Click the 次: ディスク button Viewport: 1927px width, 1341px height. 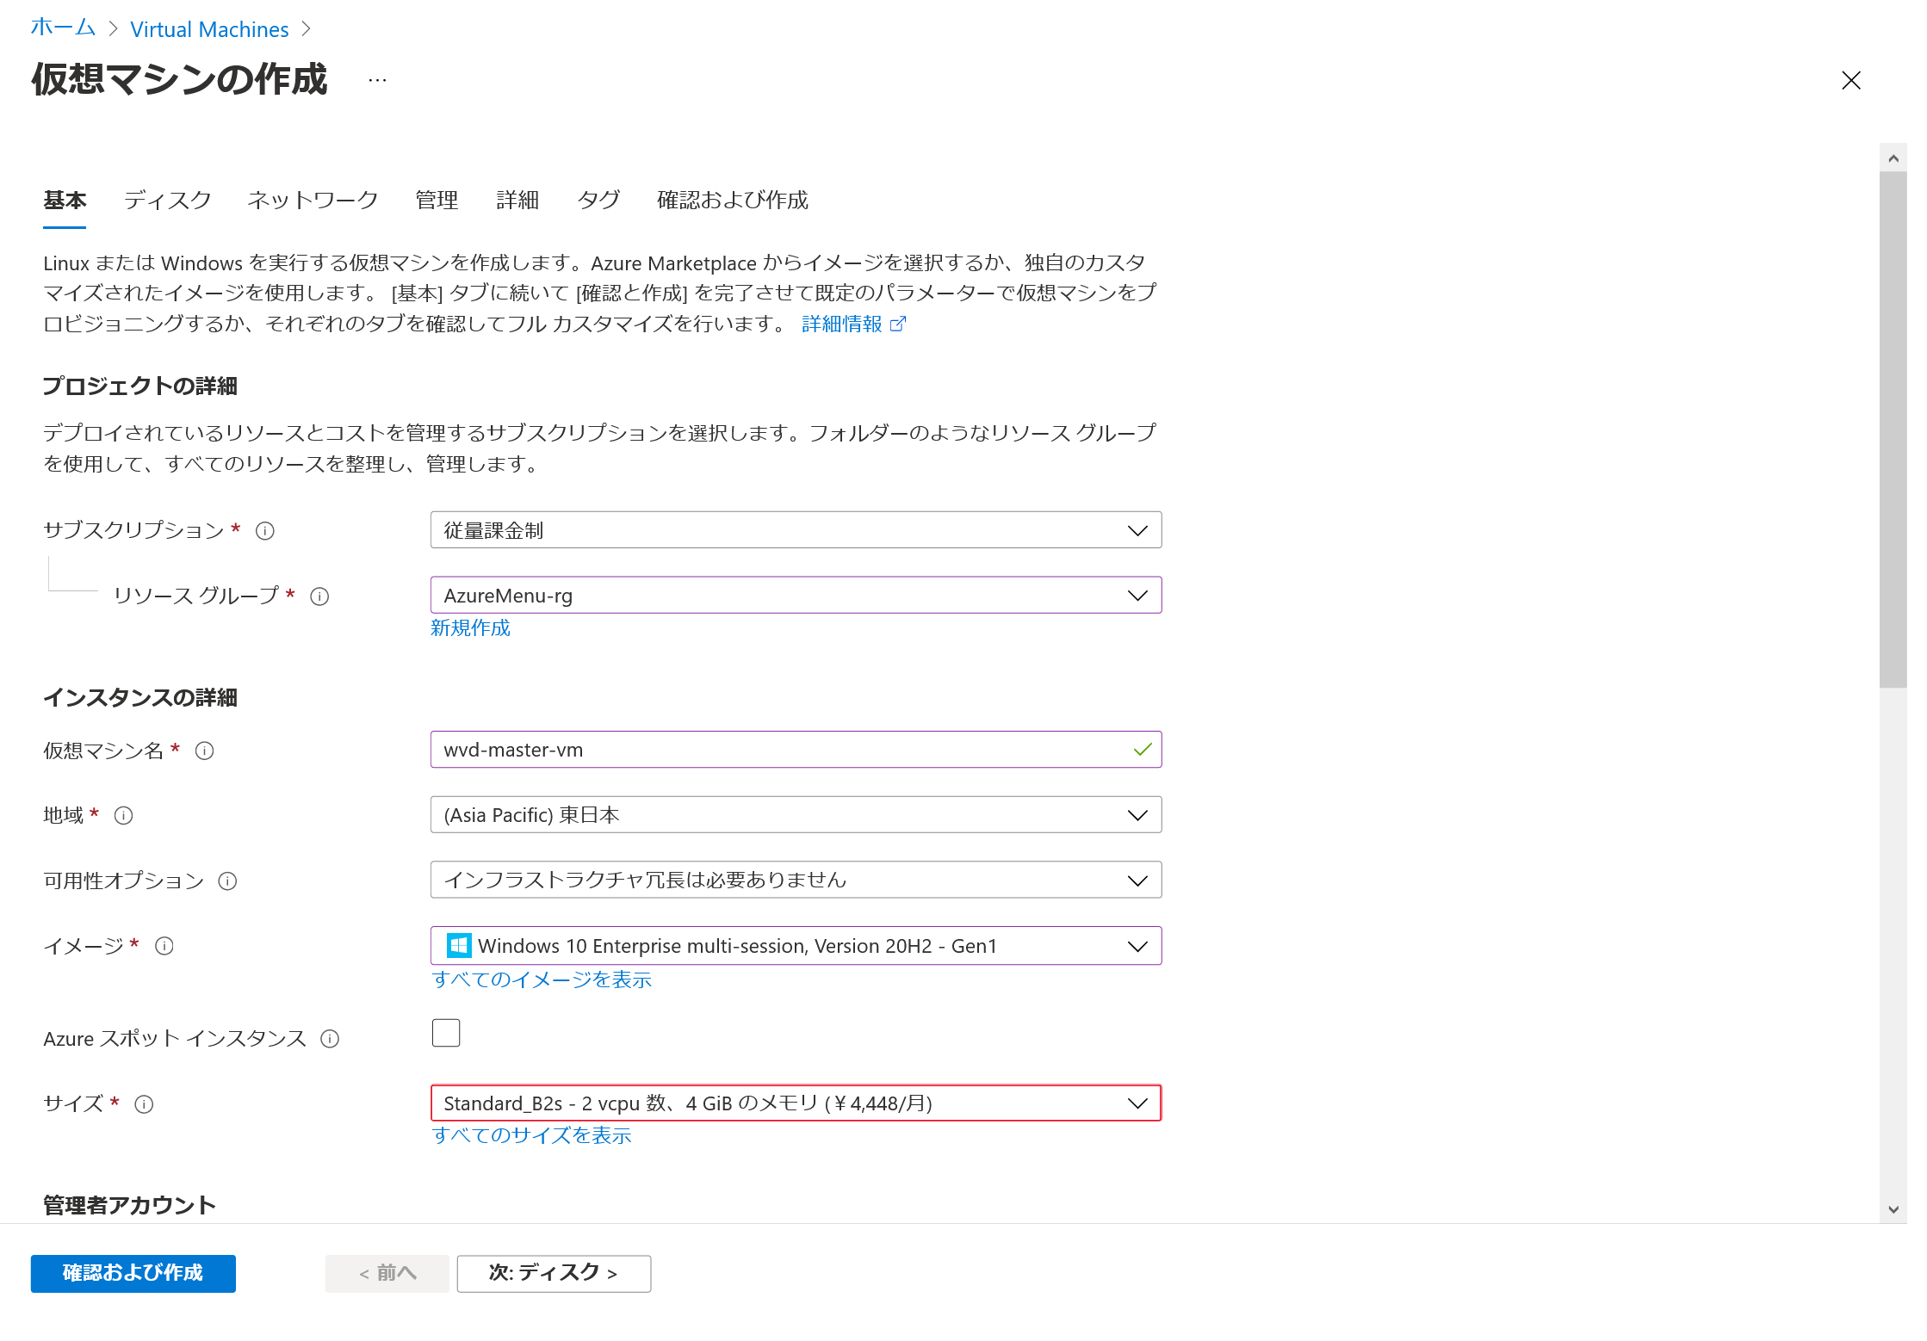(x=554, y=1274)
